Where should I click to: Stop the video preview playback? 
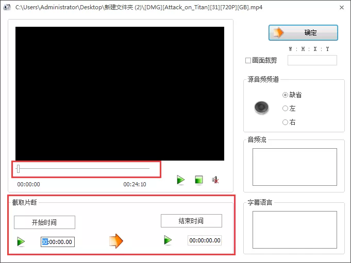tap(199, 180)
